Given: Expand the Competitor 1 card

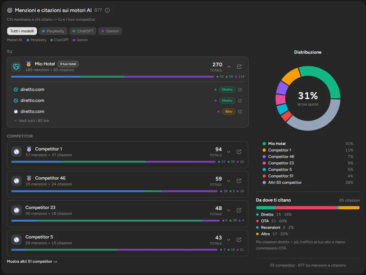Looking at the screenshot, I should [x=229, y=152].
